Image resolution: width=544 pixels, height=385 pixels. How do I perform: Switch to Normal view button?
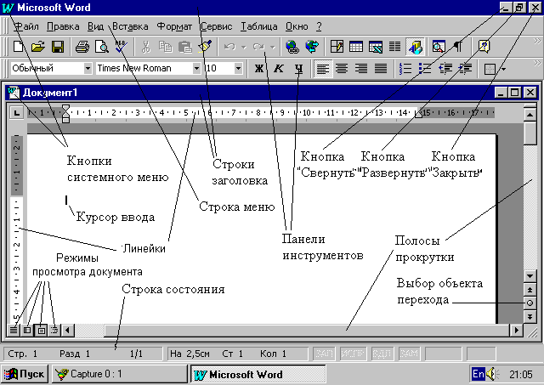pyautogui.click(x=14, y=330)
